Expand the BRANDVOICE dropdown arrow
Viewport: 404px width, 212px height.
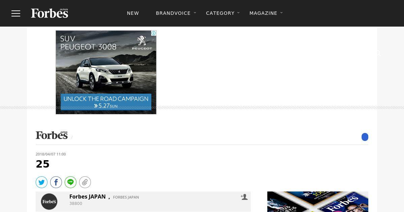pos(195,13)
